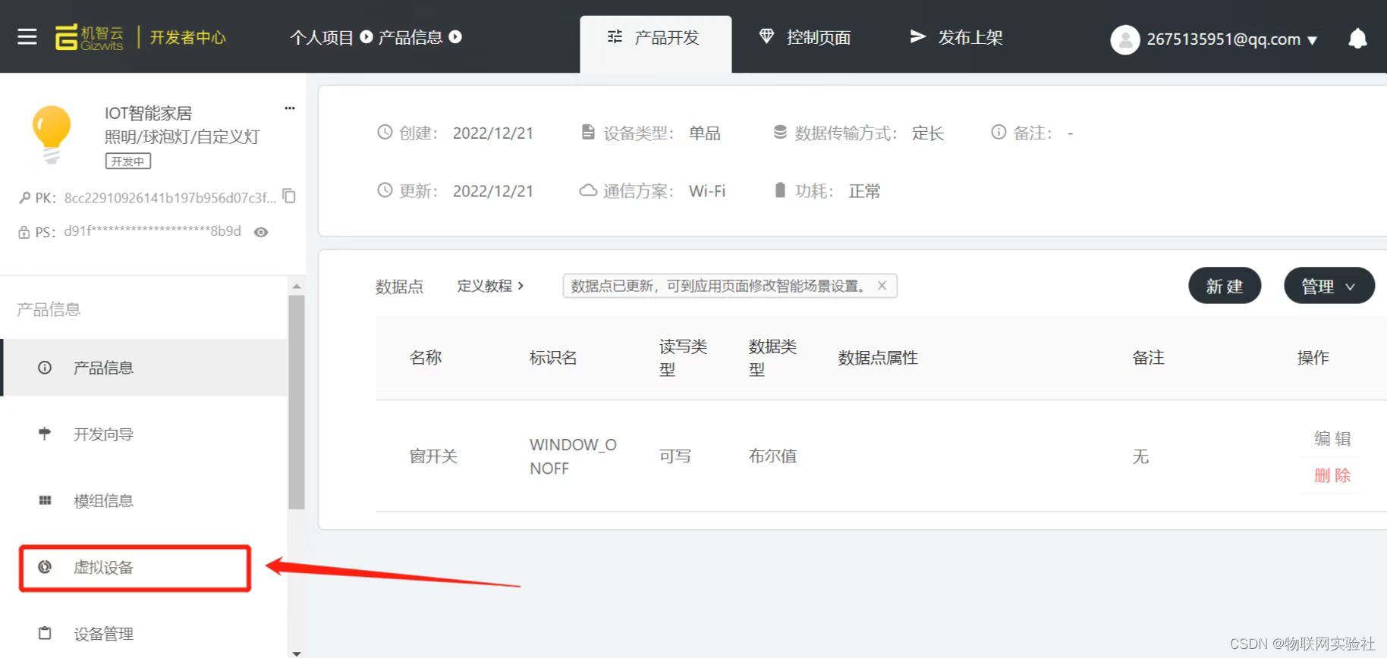Click the sidebar scrollbar thumb
The height and width of the screenshot is (658, 1387).
click(x=297, y=403)
